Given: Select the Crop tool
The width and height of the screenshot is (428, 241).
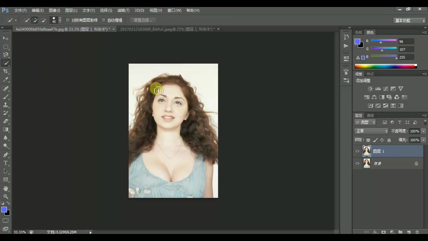Looking at the screenshot, I should tap(6, 71).
